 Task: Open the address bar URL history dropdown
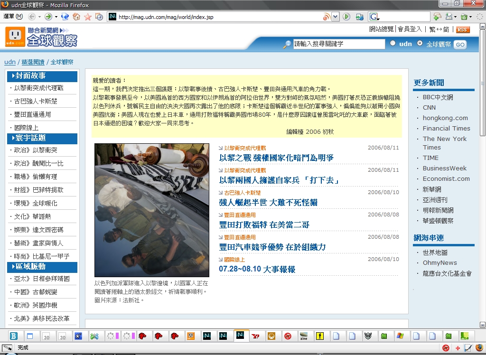(x=335, y=17)
